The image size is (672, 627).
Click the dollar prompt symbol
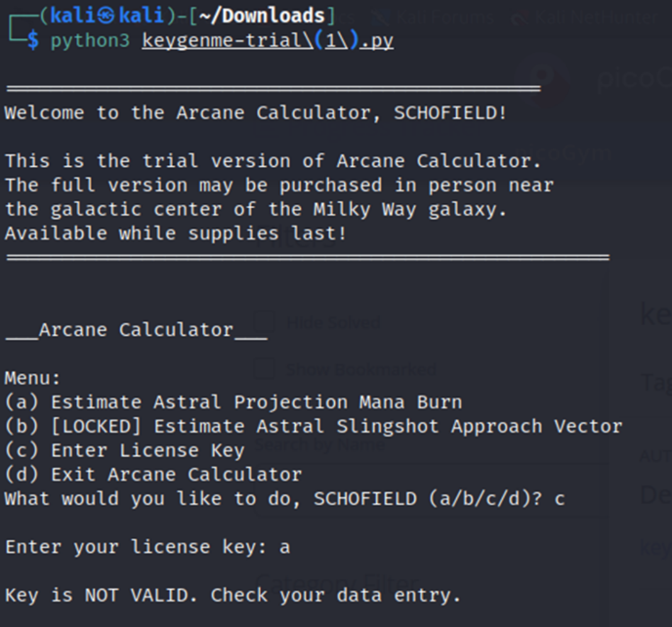point(32,42)
